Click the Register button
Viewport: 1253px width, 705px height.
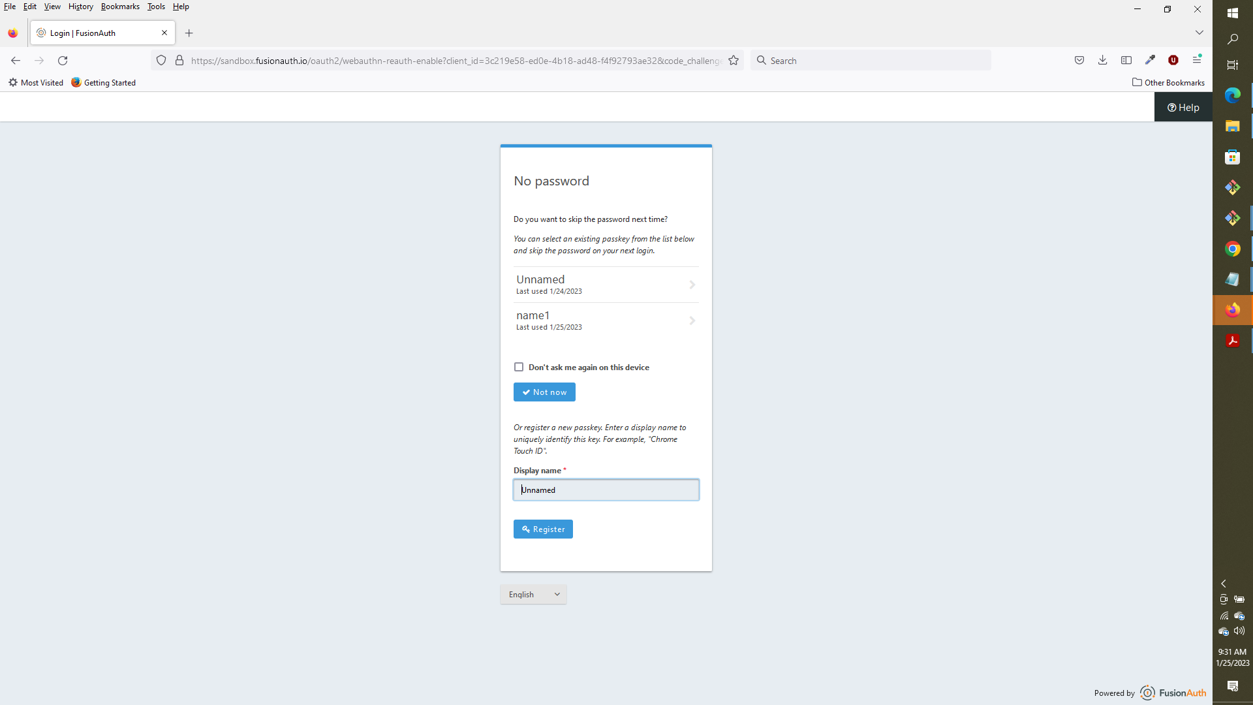point(542,529)
